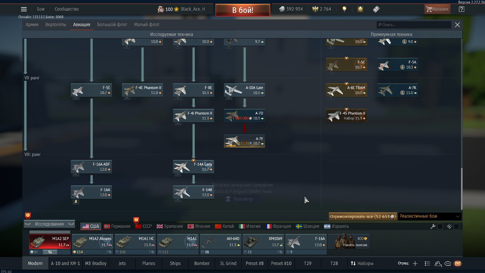The height and width of the screenshot is (273, 485).
Task: Open the chat speech bubble icon
Action: (x=448, y=264)
